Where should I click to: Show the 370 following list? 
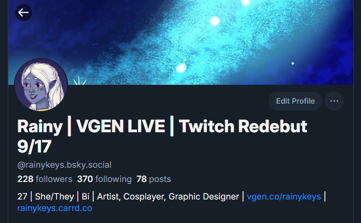104,179
